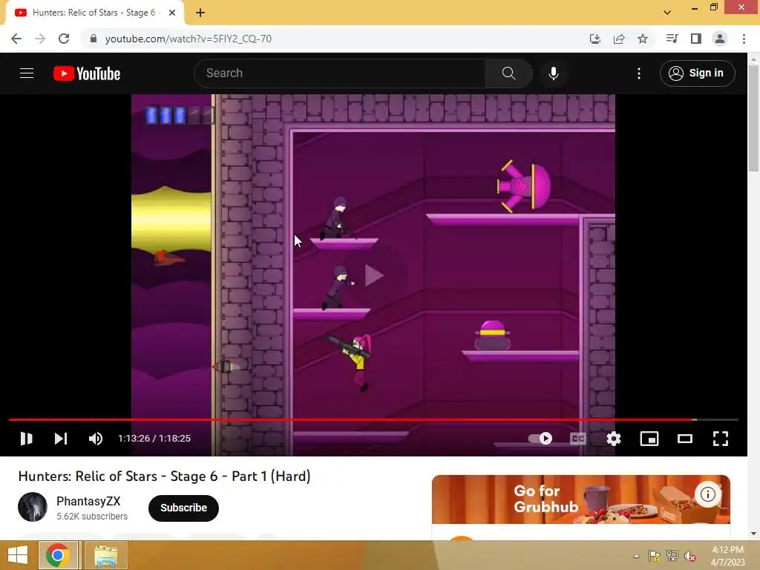The height and width of the screenshot is (570, 760).
Task: Show hidden system tray icons
Action: [x=636, y=556]
